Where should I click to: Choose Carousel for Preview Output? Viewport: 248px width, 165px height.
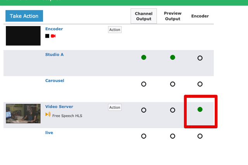(172, 84)
